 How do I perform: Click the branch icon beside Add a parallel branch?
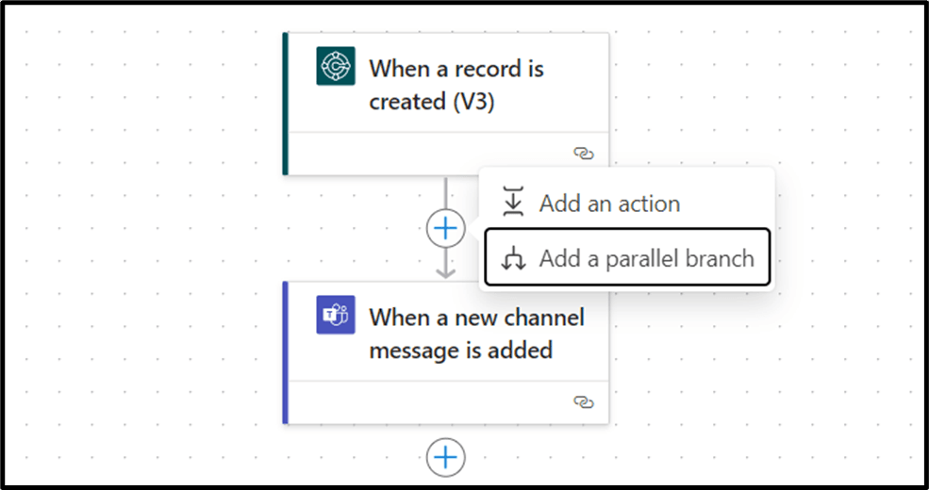(513, 258)
